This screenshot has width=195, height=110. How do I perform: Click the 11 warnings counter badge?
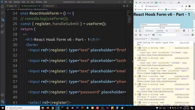coord(177,31)
